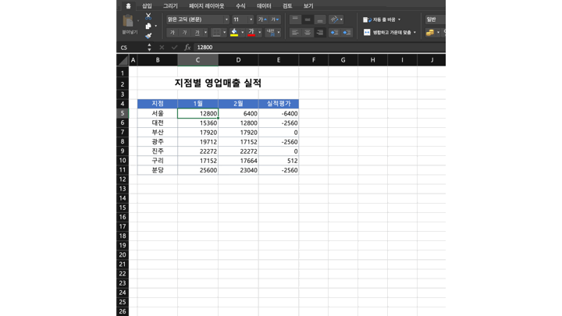Center cell text horizontally

(308, 33)
